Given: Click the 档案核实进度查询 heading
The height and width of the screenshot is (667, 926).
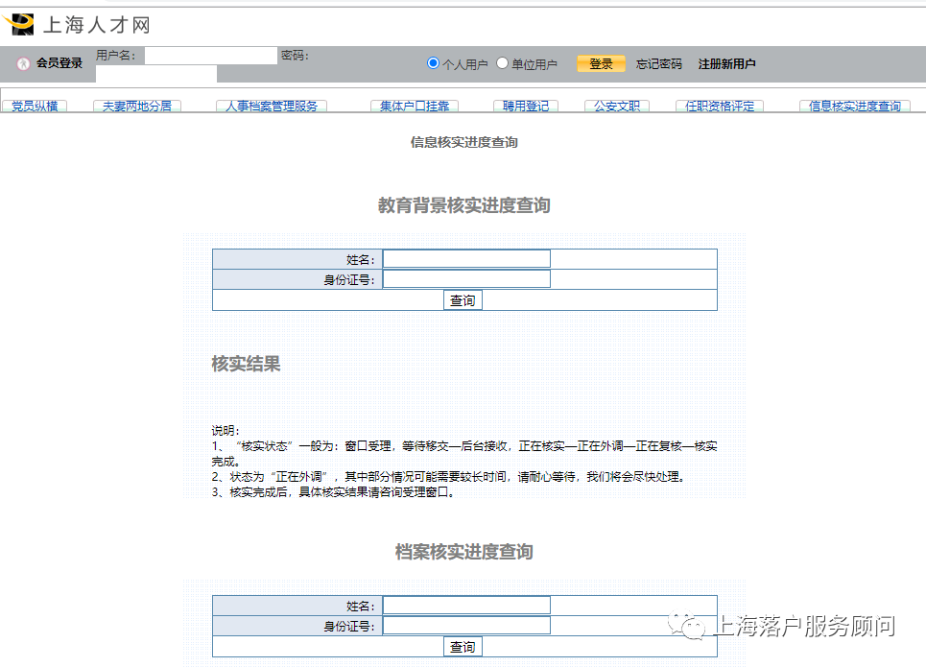Looking at the screenshot, I should (464, 551).
